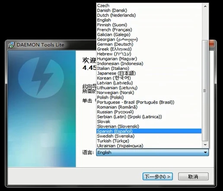The width and height of the screenshot is (223, 191).
Task: Select German (Deutsch) in the language list
Action: [x=149, y=44]
